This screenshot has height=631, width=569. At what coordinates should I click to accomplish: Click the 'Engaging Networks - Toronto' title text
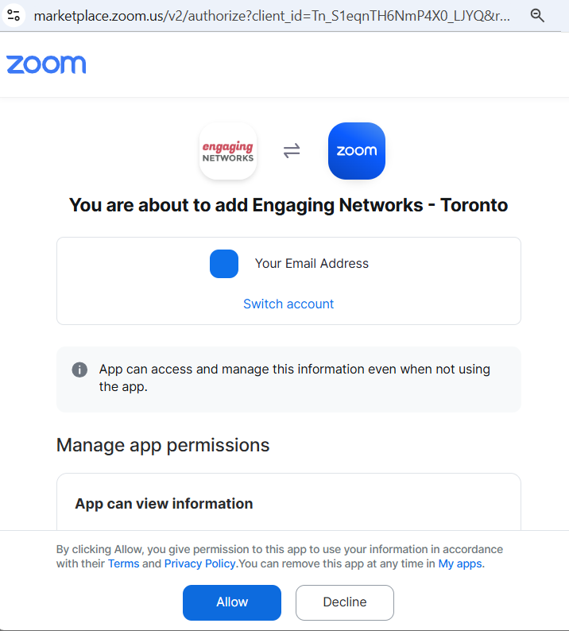click(x=380, y=205)
